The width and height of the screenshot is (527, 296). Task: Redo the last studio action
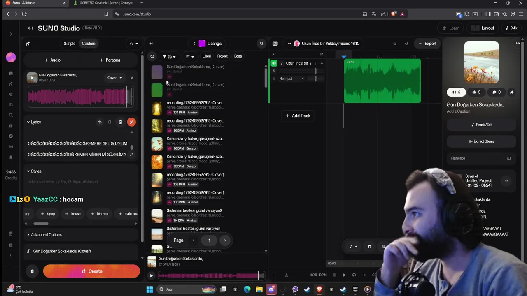point(406,43)
